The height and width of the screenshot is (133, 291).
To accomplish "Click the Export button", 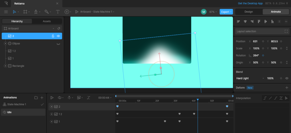I will point(226,12).
